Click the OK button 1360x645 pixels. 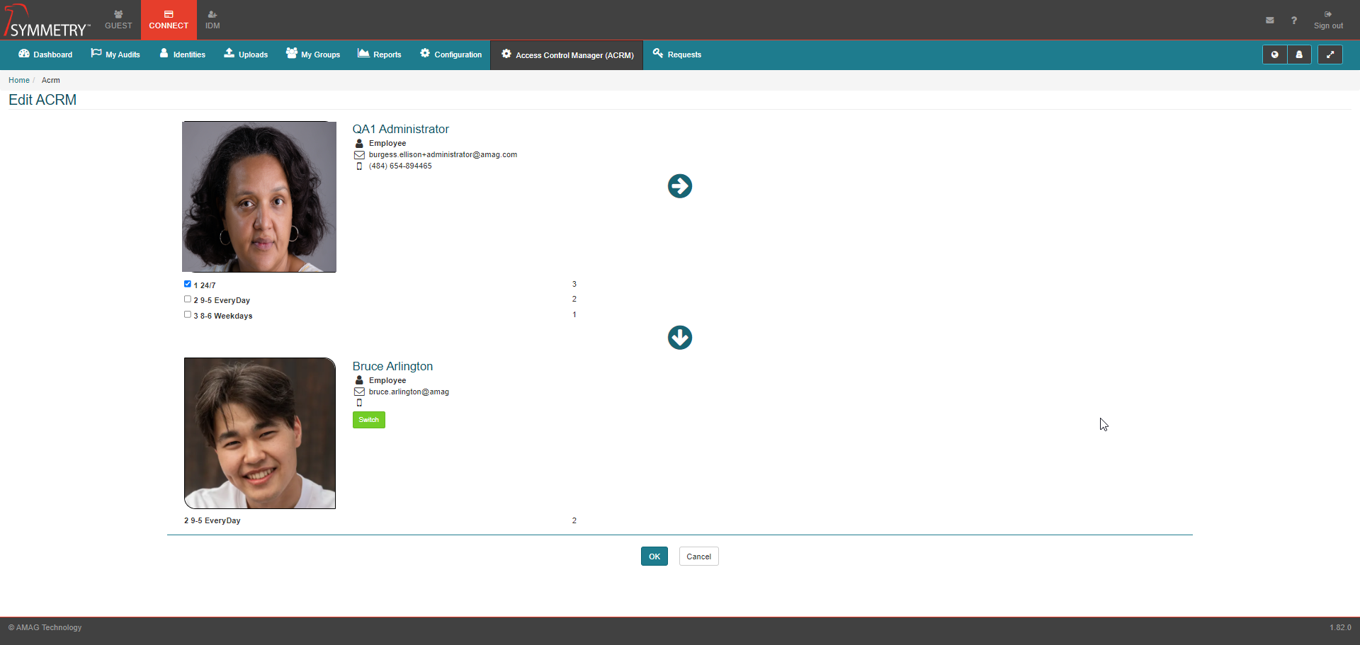click(x=654, y=556)
